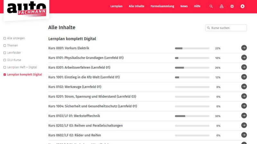Uncheck Lernplan komplett Digital filter
Image resolution: width=257 pixels, height=144 pixels.
point(4,75)
